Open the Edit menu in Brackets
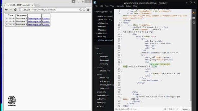Viewport: 198px width, 111px height. pyautogui.click(x=101, y=6)
